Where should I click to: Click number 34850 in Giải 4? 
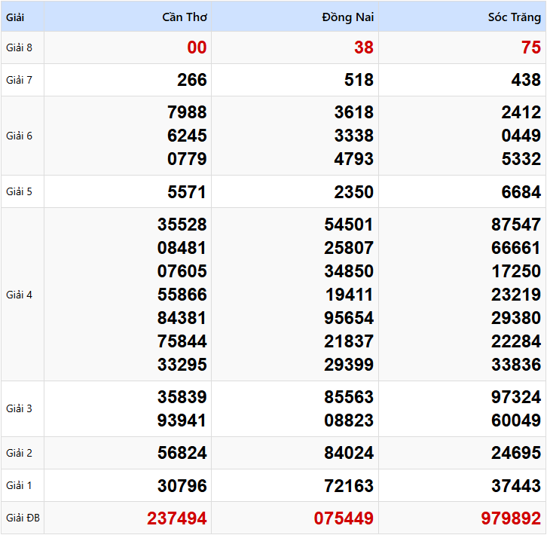349,271
